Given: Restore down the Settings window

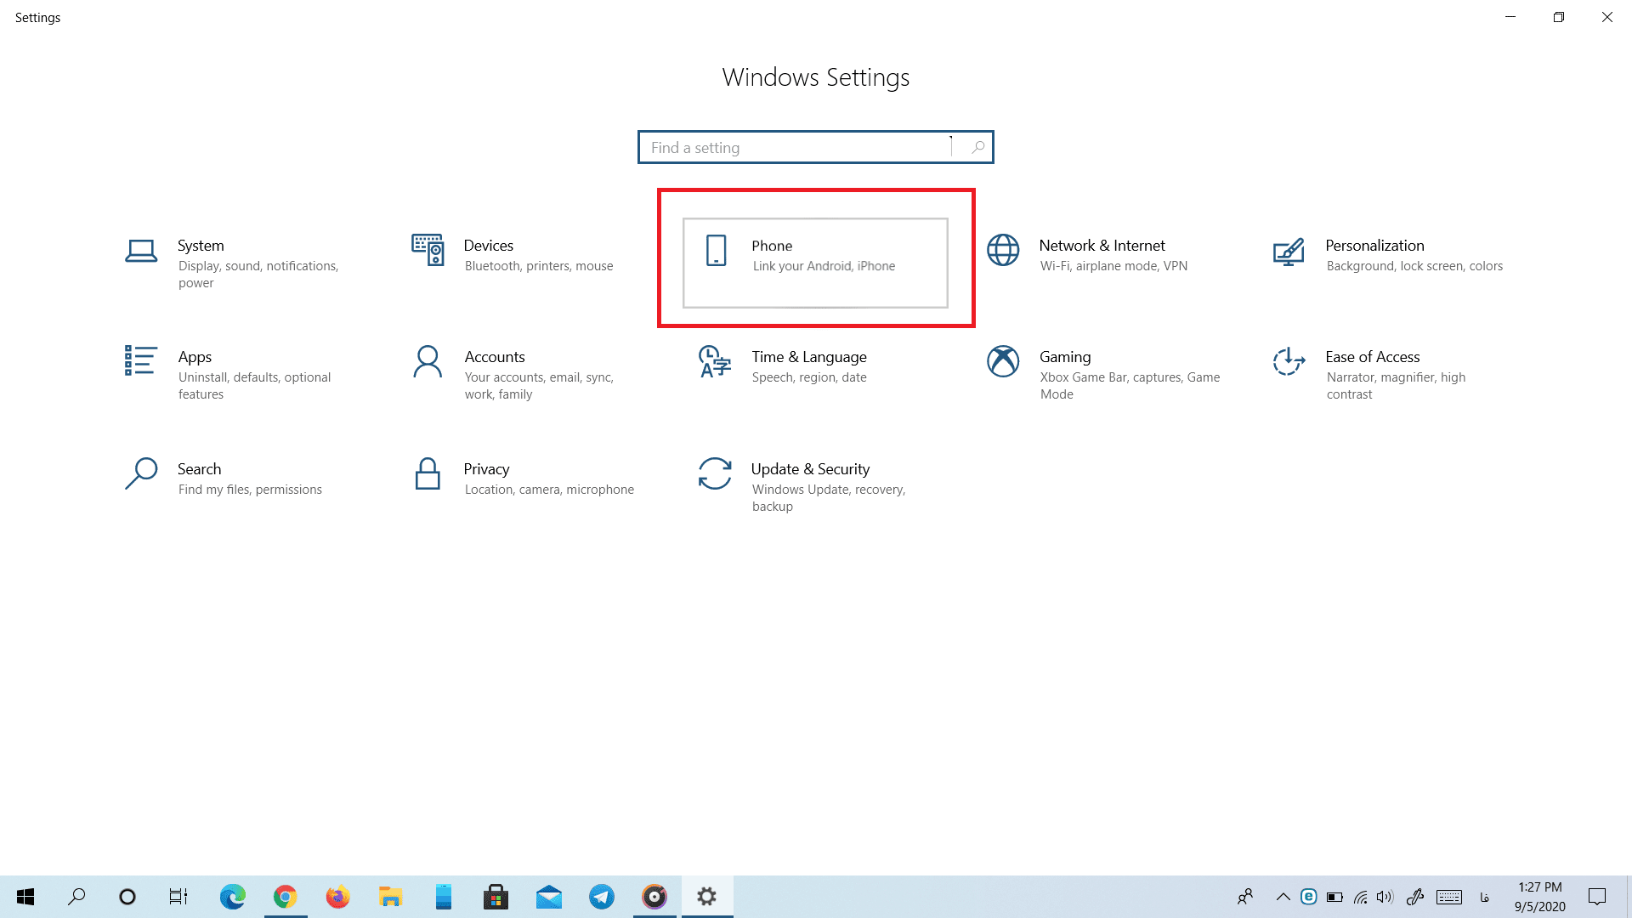Looking at the screenshot, I should [1559, 17].
